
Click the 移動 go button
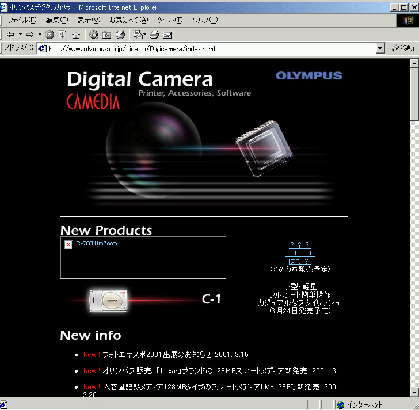click(x=403, y=48)
